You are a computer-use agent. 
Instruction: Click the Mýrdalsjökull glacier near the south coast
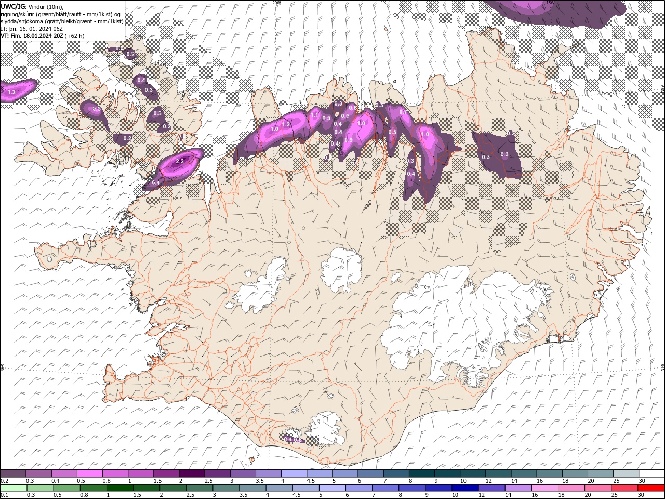pyautogui.click(x=325, y=429)
